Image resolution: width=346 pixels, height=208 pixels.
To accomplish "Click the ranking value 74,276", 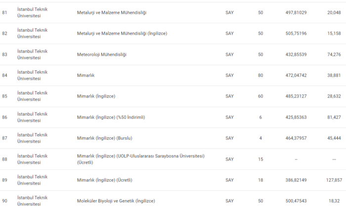I will tap(335, 54).
